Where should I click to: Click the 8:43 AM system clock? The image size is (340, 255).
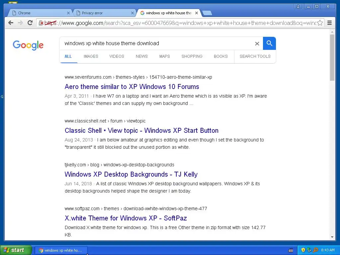(x=328, y=250)
